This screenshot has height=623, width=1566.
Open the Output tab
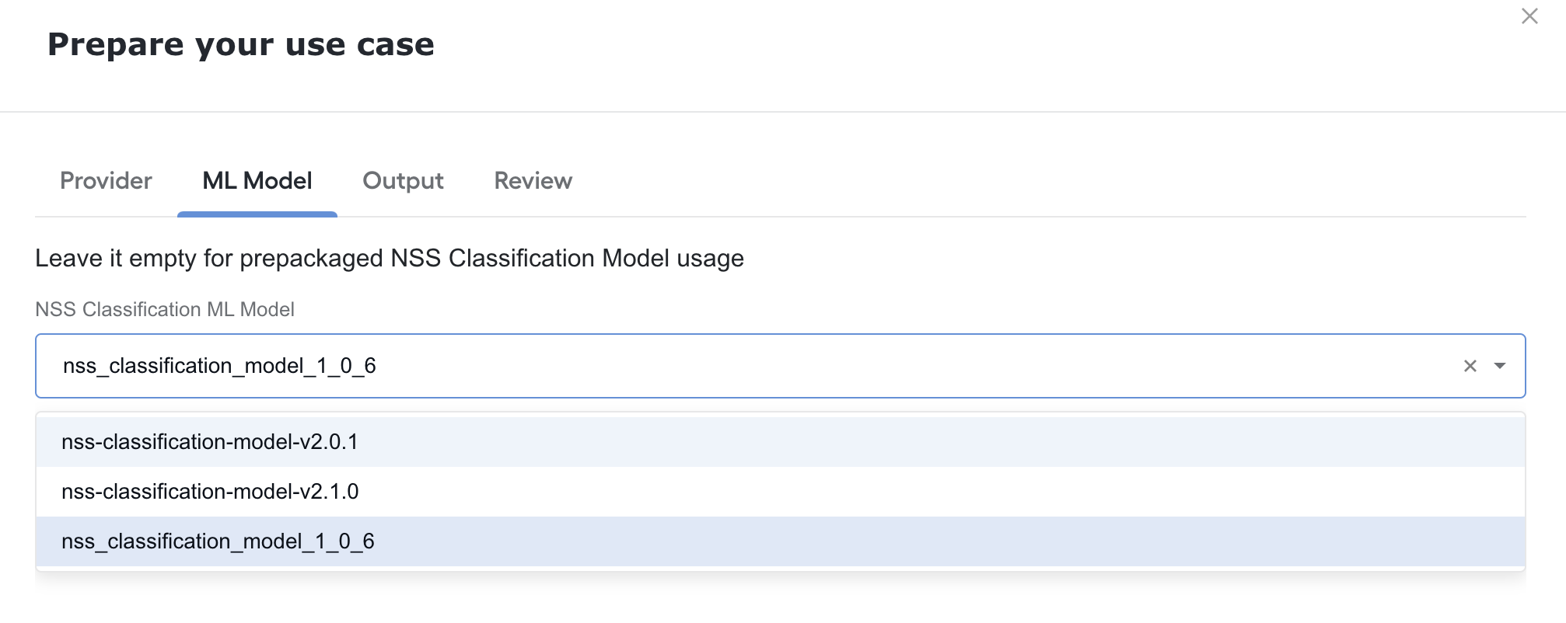coord(403,181)
